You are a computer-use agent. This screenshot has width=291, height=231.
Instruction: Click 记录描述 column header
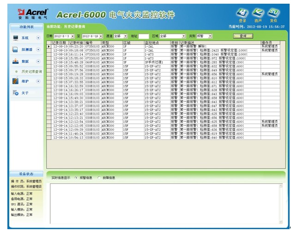(x=220, y=43)
